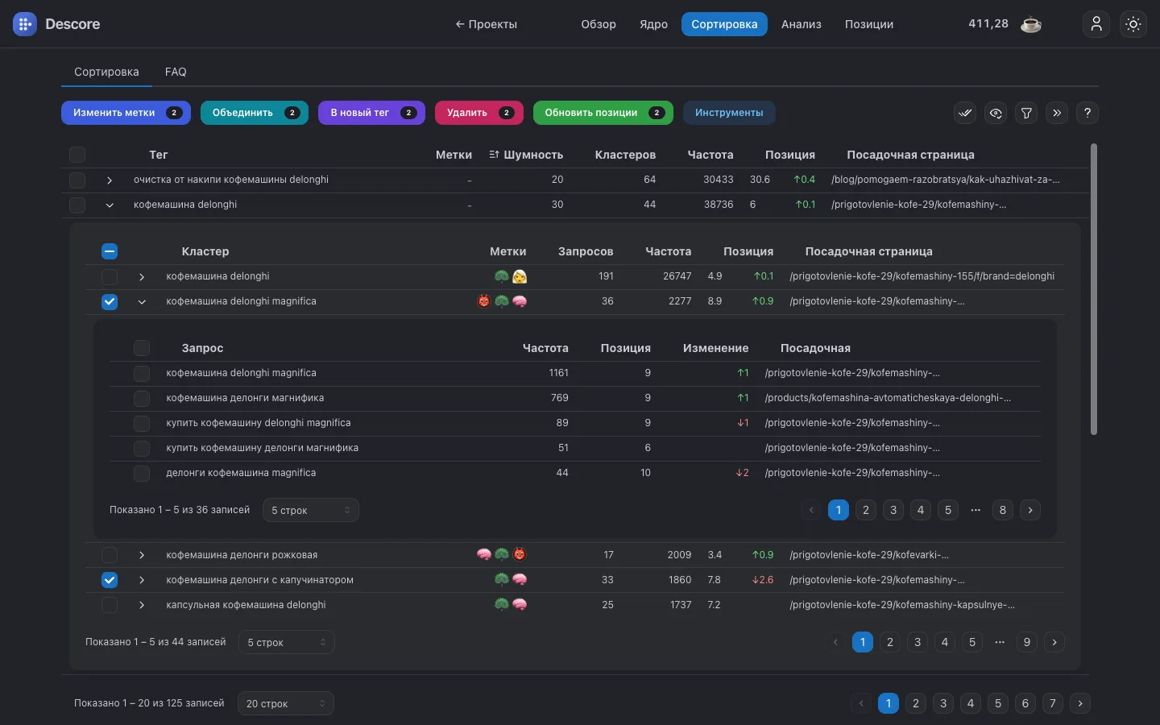Click the devil label on кофемашина делонги рожковая
Screen dimensions: 1160x725
click(520, 554)
